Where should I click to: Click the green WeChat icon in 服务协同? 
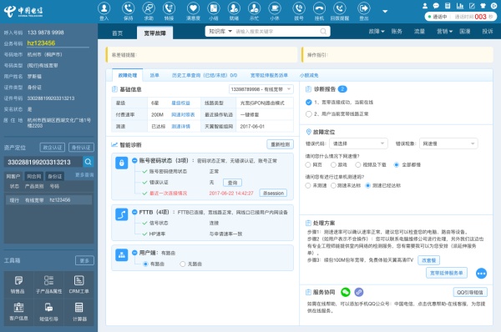[x=346, y=292]
